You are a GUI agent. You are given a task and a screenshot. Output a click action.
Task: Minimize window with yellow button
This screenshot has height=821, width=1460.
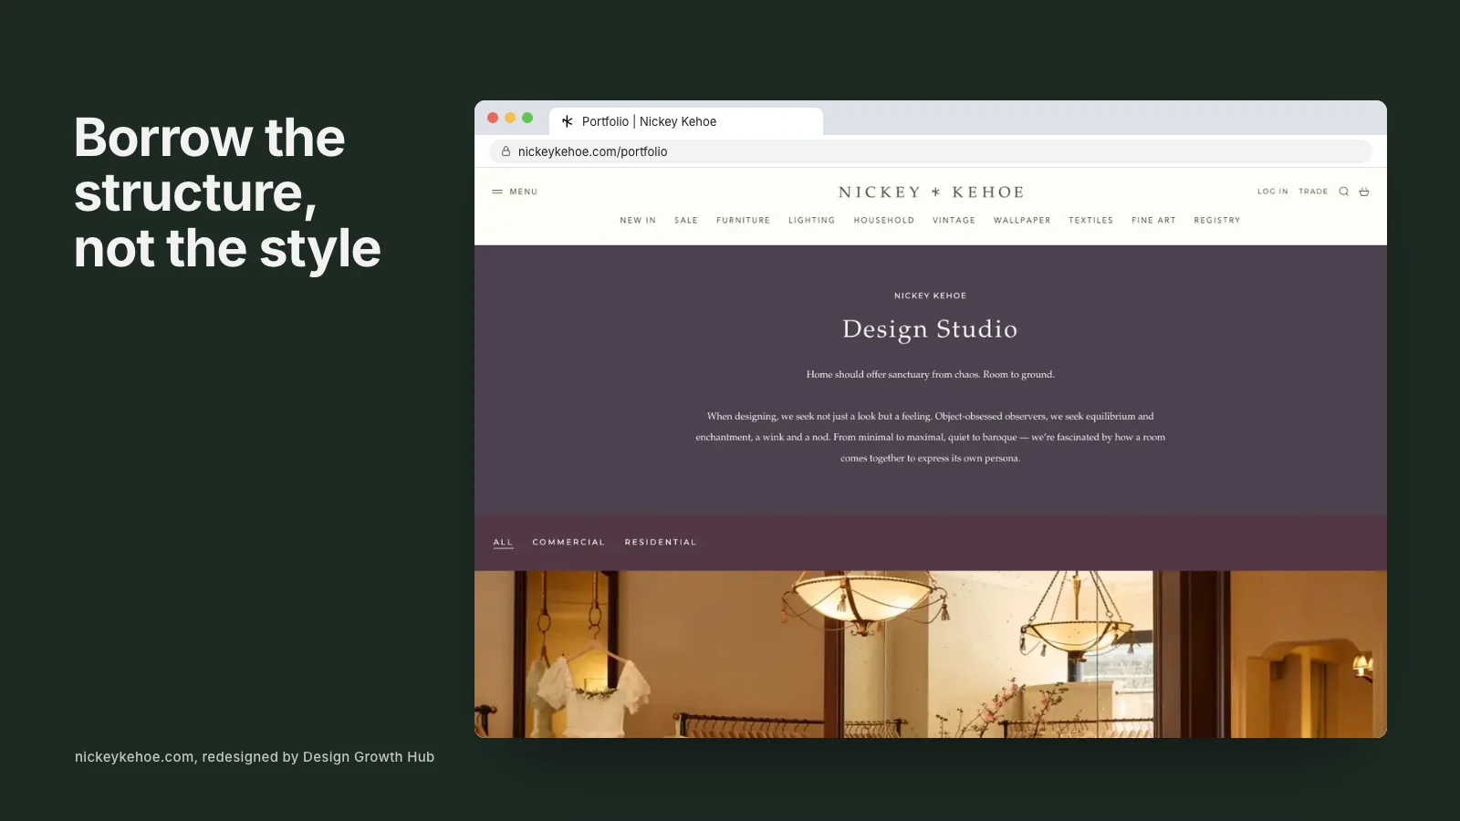point(510,118)
